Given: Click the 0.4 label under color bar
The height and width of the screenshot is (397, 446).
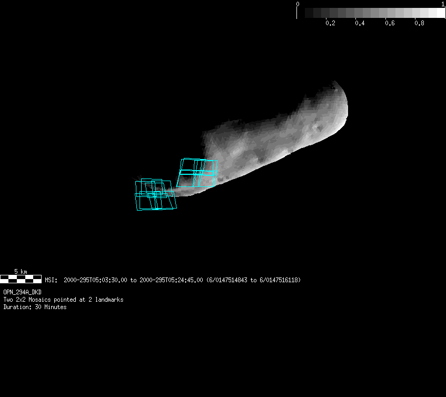Looking at the screenshot, I should click(360, 23).
